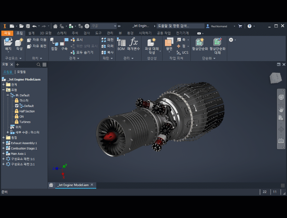This screenshot has width=287, height=218.
Task: Select Half Section view in browser tree
Action: [27, 111]
